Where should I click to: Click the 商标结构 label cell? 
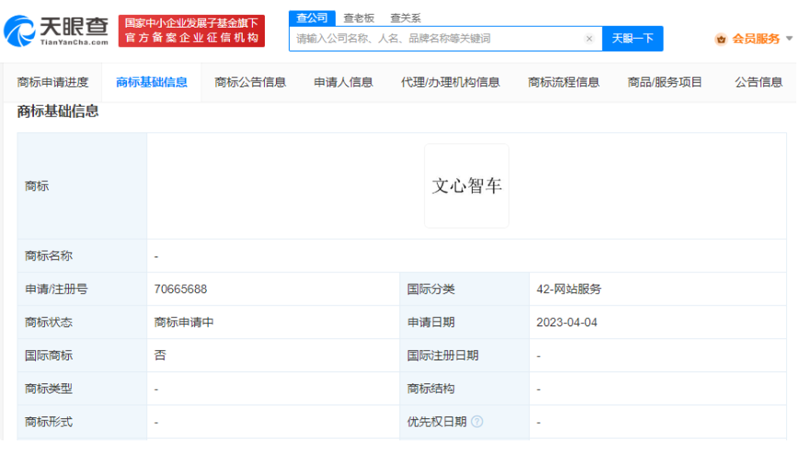point(464,389)
